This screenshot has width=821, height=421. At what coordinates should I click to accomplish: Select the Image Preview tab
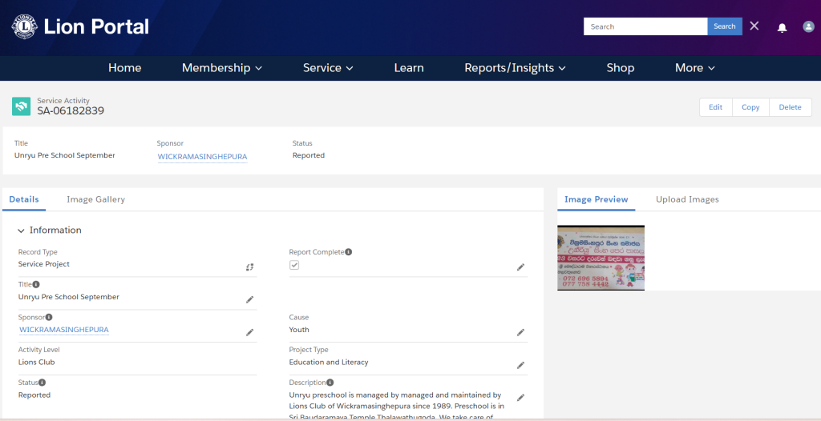click(597, 199)
